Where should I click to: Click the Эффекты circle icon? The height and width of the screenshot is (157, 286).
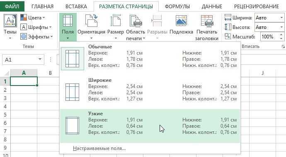click(x=24, y=36)
